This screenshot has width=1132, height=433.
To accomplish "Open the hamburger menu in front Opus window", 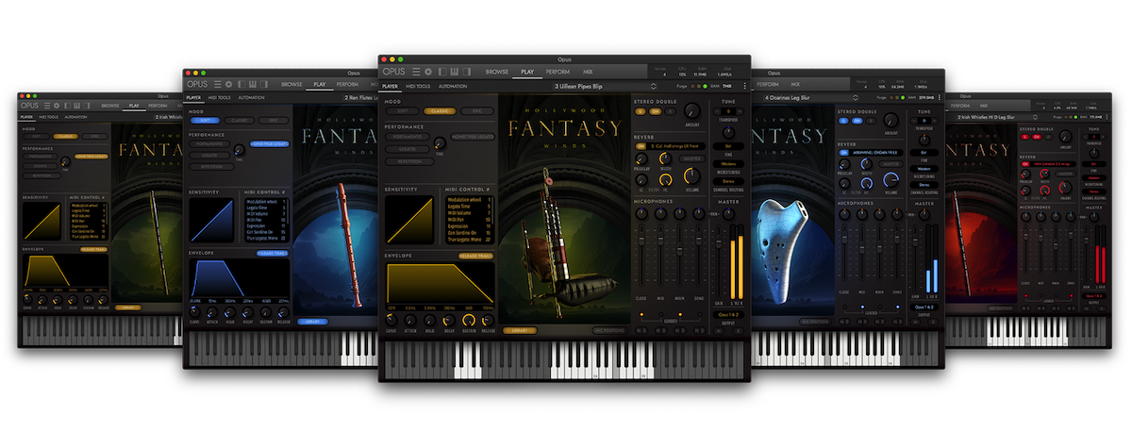I will pos(416,72).
